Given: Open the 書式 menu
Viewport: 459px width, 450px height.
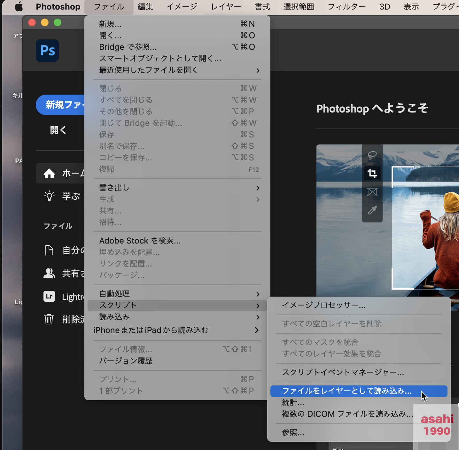Looking at the screenshot, I should click(x=262, y=7).
